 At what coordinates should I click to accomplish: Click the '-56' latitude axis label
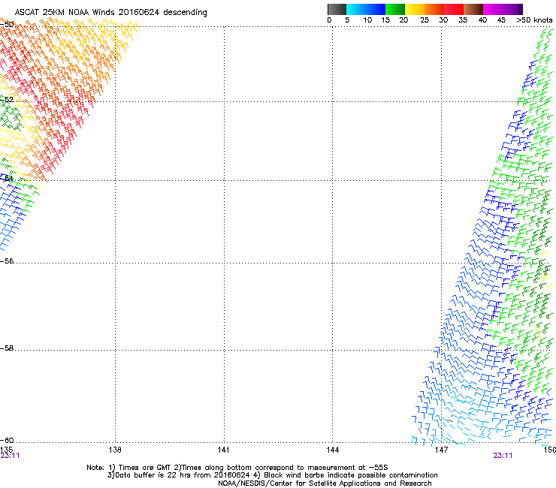coord(7,261)
